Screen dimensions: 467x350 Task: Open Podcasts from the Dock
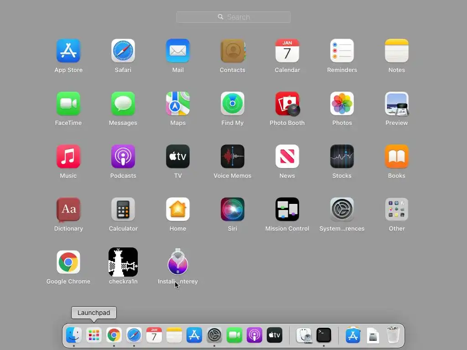(x=254, y=335)
